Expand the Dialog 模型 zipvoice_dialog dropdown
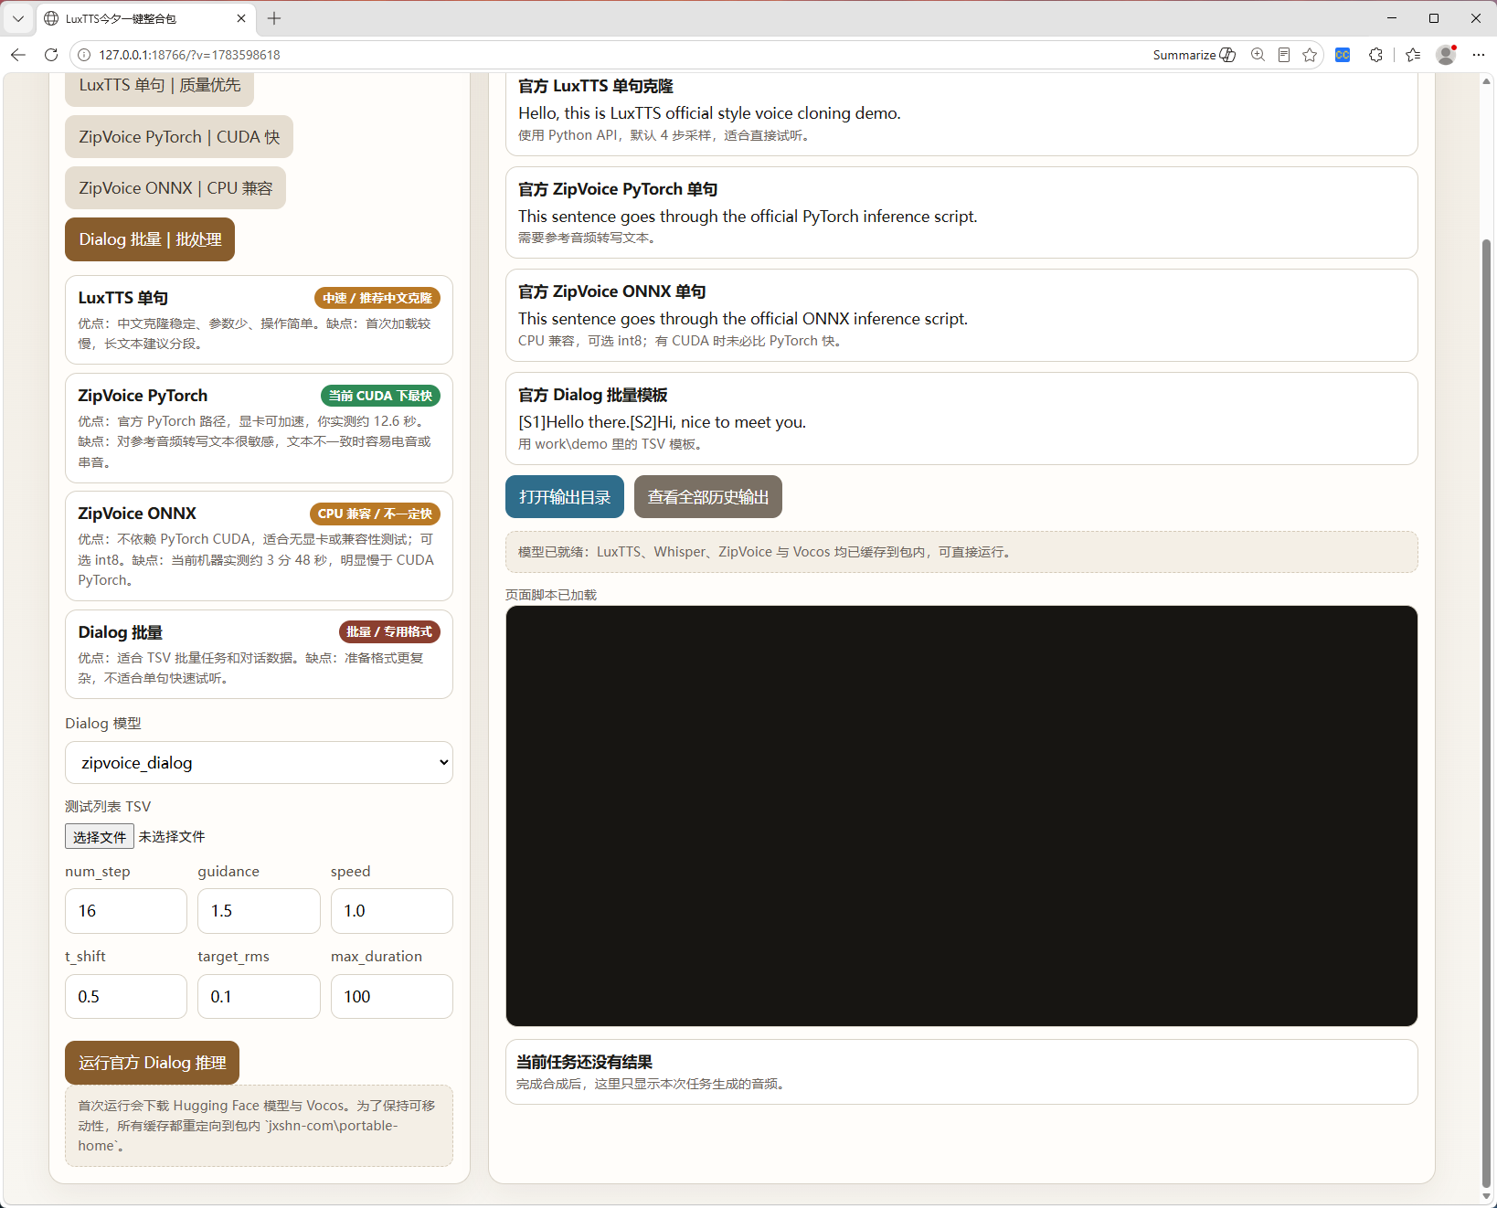The width and height of the screenshot is (1497, 1208). pyautogui.click(x=259, y=763)
